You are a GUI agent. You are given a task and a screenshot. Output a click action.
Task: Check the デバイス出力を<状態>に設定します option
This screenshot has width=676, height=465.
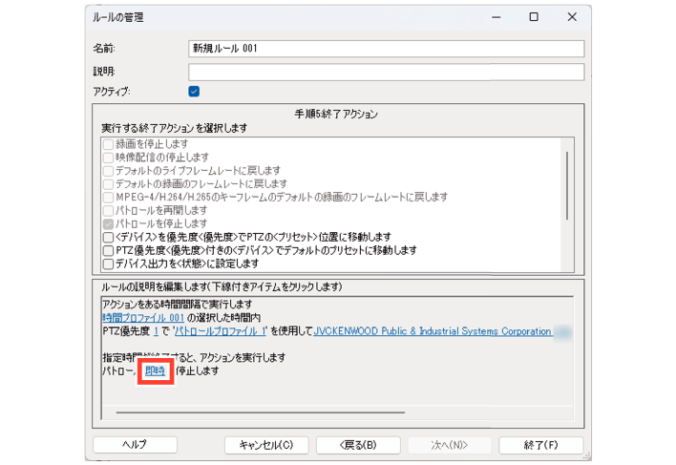click(108, 264)
